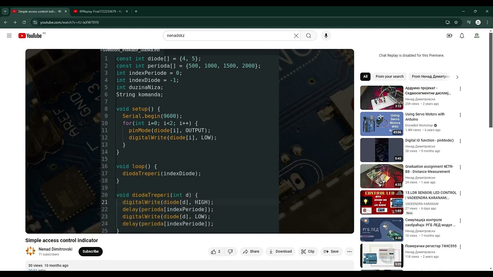The image size is (493, 277).
Task: Click 'Chat Replay is disabled' message
Action: tap(412, 55)
